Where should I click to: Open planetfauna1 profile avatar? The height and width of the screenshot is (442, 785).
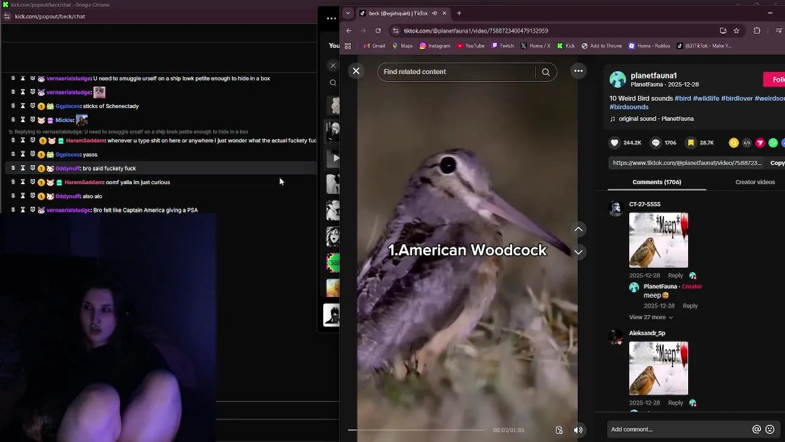[x=618, y=79]
